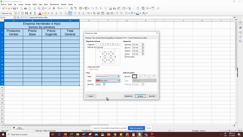The image size is (243, 137).
Task: Open the font name dropdown (Liberation Sans)
Action: tap(15, 13)
